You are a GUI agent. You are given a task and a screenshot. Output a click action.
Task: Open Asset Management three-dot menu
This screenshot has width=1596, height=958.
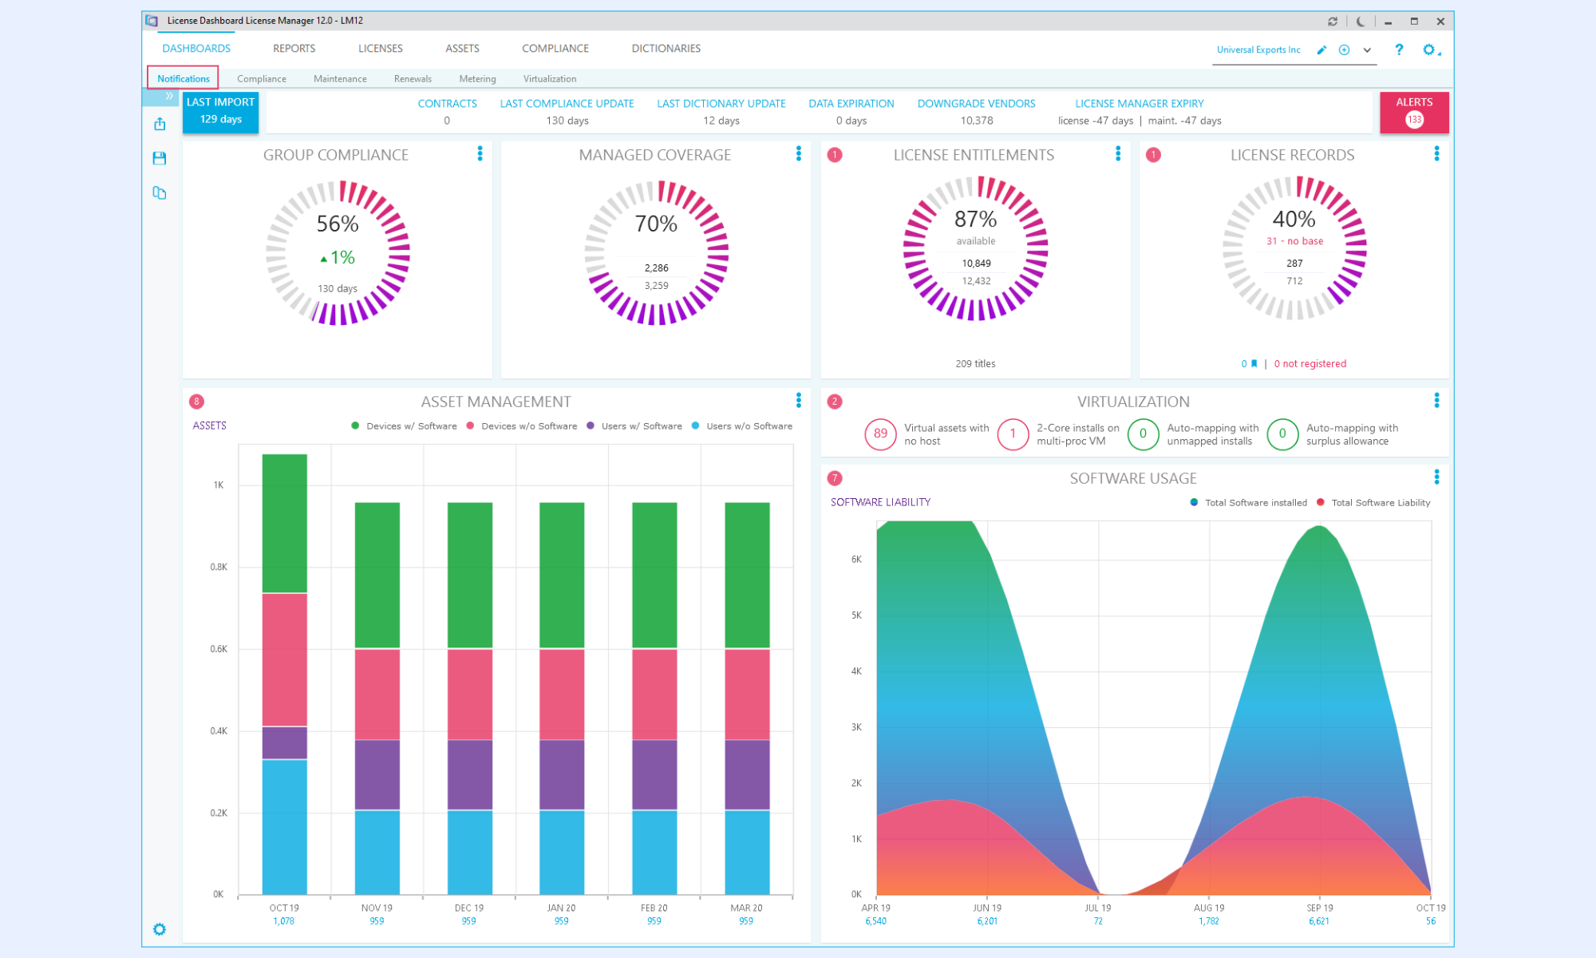[x=798, y=400]
